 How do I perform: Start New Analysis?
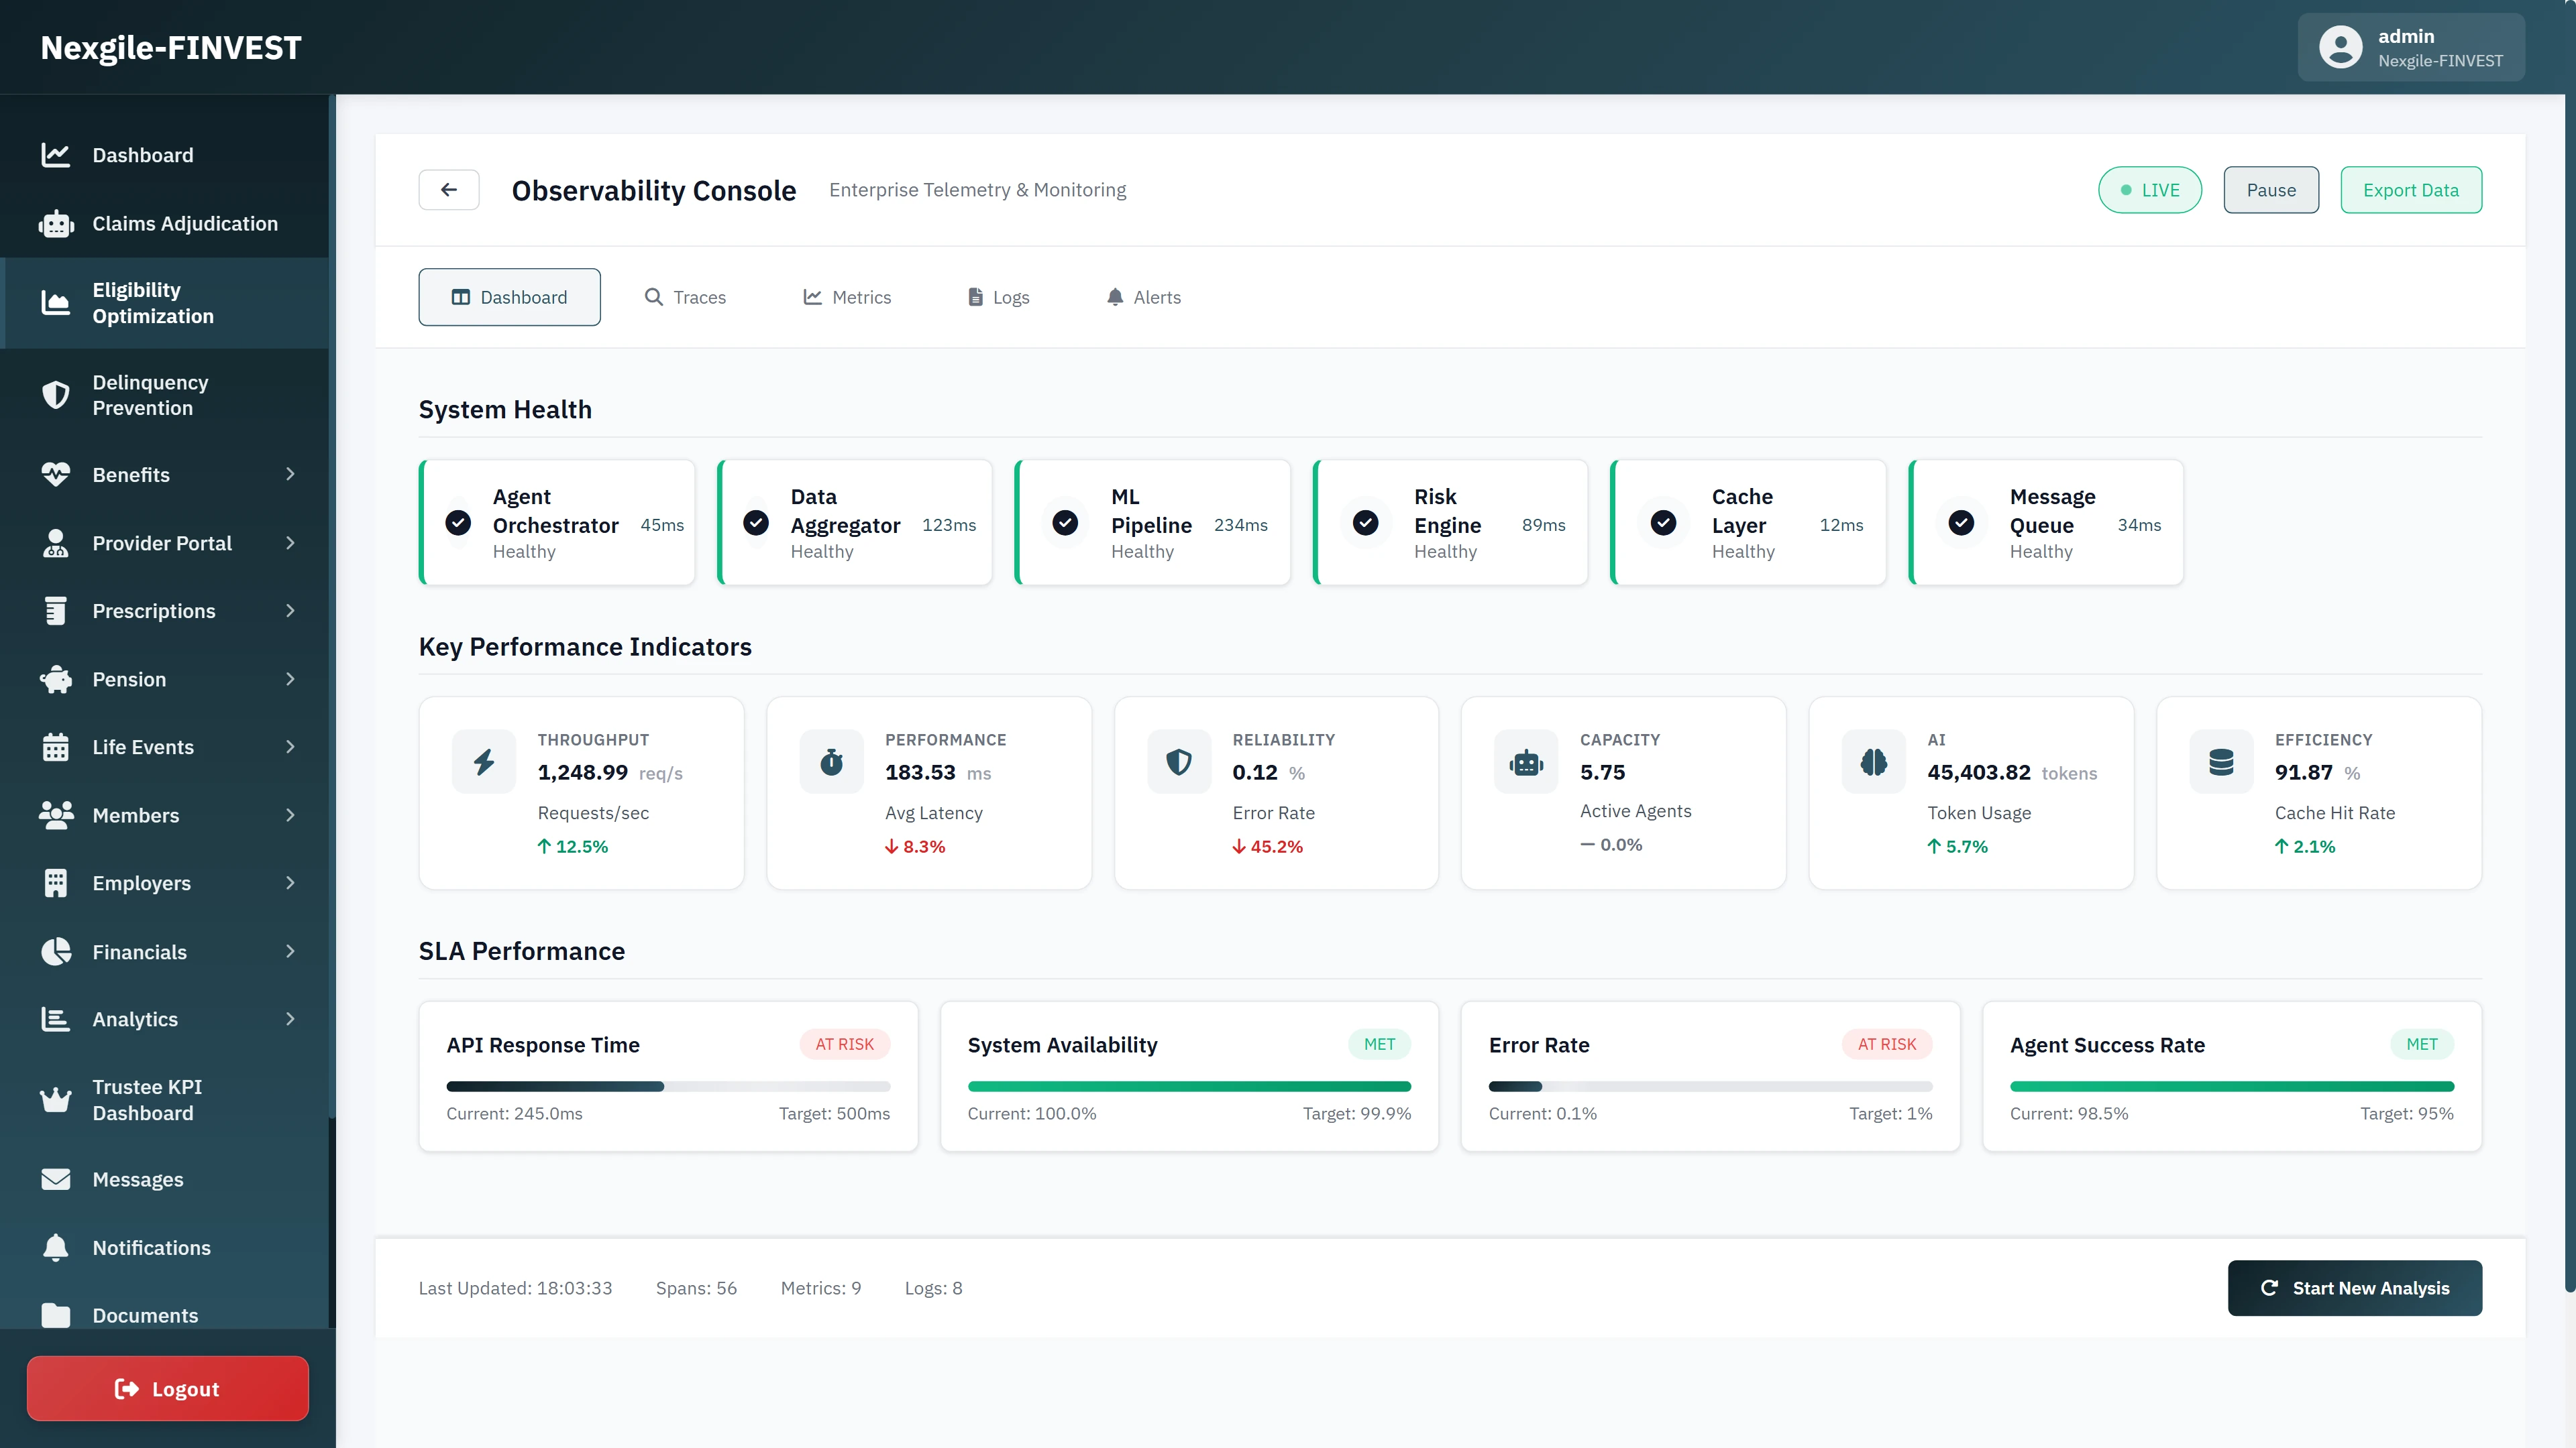[x=2354, y=1287]
